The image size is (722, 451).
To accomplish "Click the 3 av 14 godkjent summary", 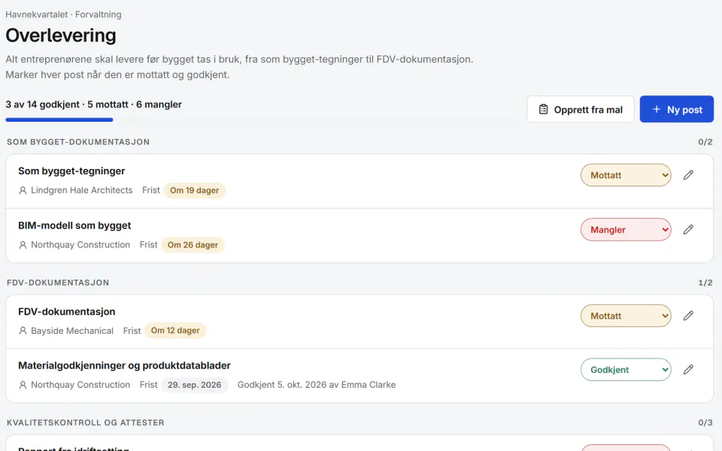I will click(x=93, y=104).
